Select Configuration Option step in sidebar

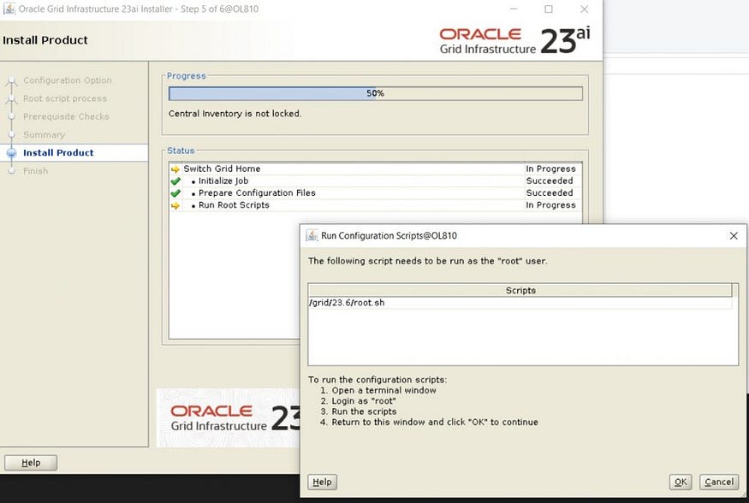point(68,80)
